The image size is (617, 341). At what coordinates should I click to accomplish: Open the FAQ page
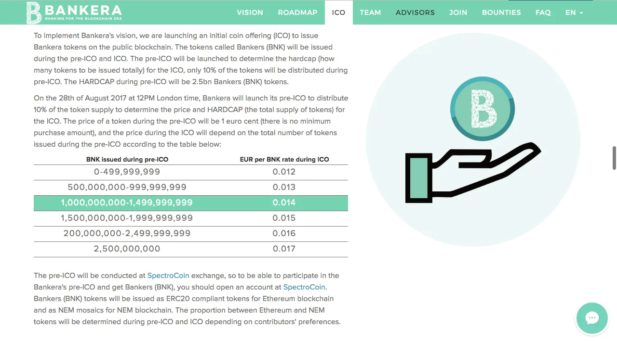pos(543,13)
